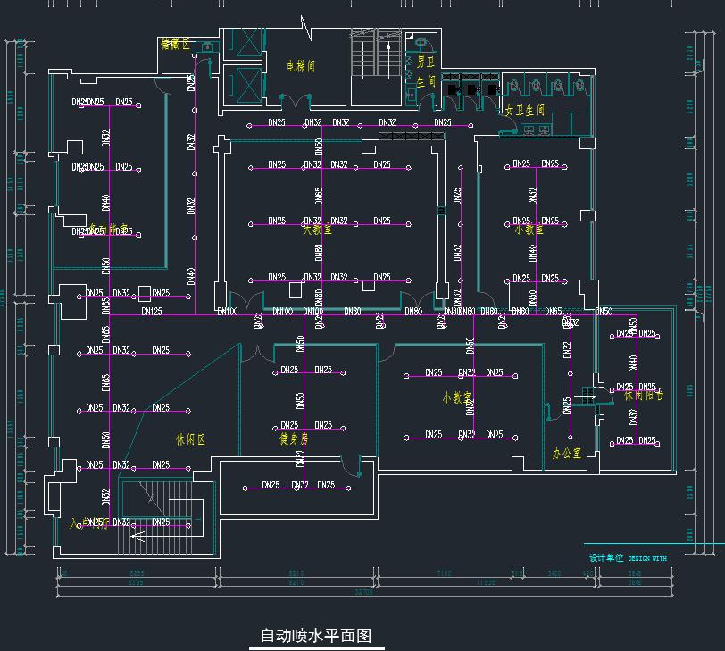The width and height of the screenshot is (725, 651).
Task: Select the 休闲区 text label
Action: (191, 439)
